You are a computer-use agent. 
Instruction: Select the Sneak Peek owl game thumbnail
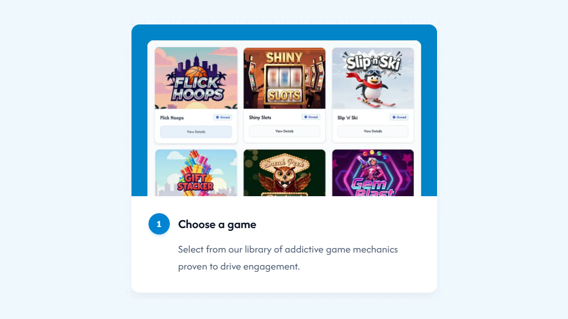[284, 173]
